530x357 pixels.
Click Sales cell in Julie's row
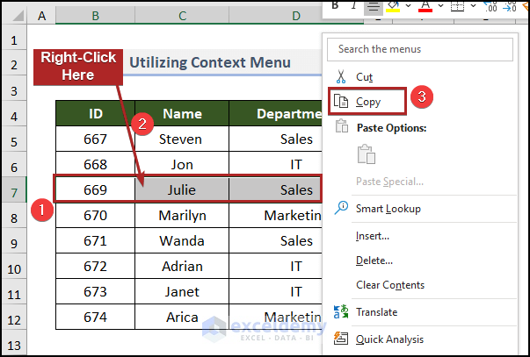pos(275,189)
